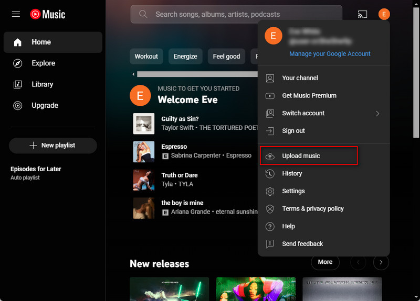Open first New releases album cover
420x301 pixels.
[x=169, y=289]
